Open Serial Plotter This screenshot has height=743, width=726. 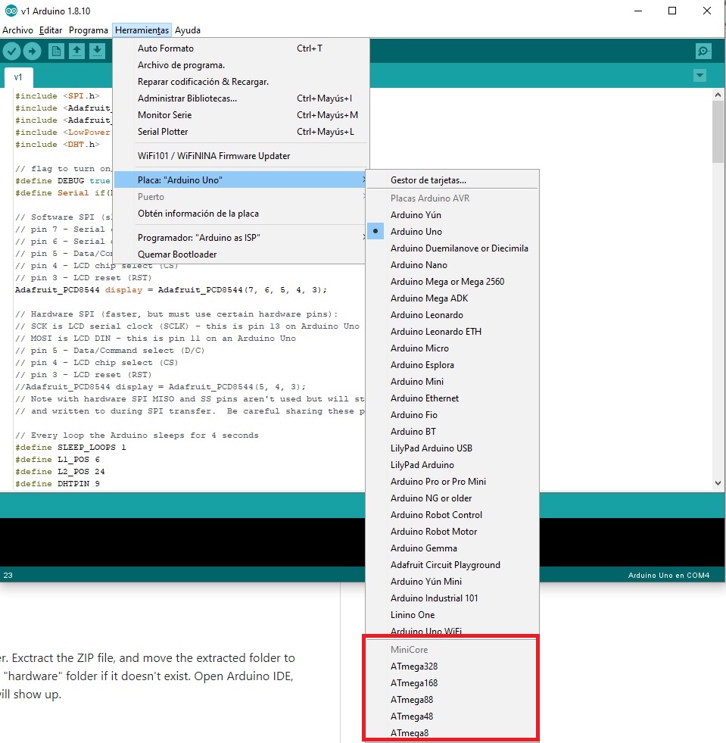pyautogui.click(x=241, y=131)
